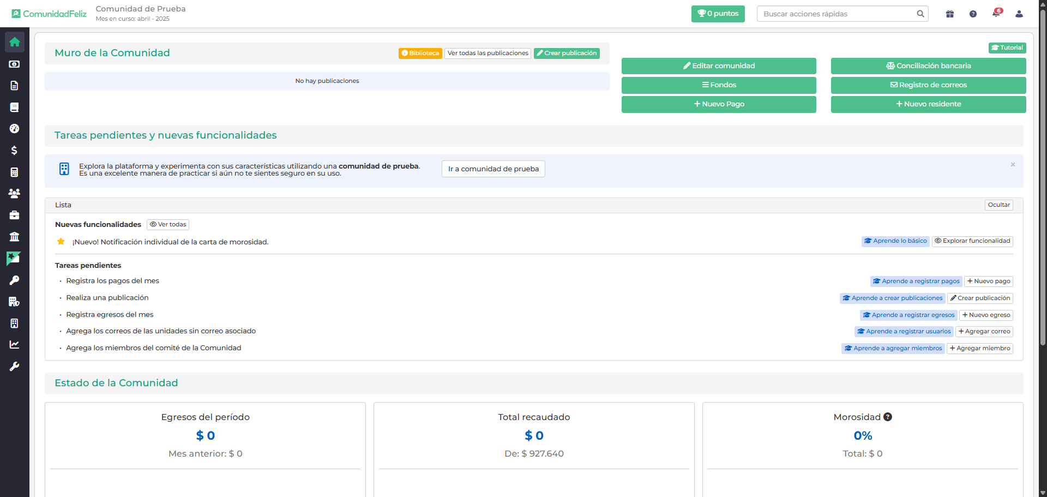Image resolution: width=1047 pixels, height=497 pixels.
Task: Open the line chart sidebar icon
Action: [x=15, y=345]
